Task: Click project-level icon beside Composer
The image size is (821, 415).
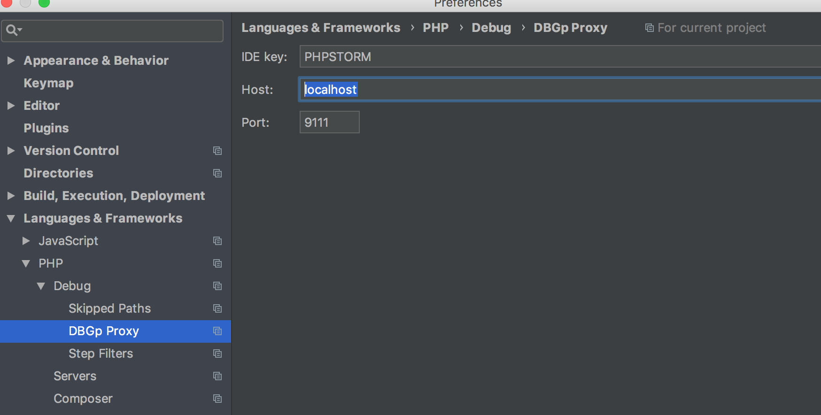Action: pyautogui.click(x=217, y=399)
